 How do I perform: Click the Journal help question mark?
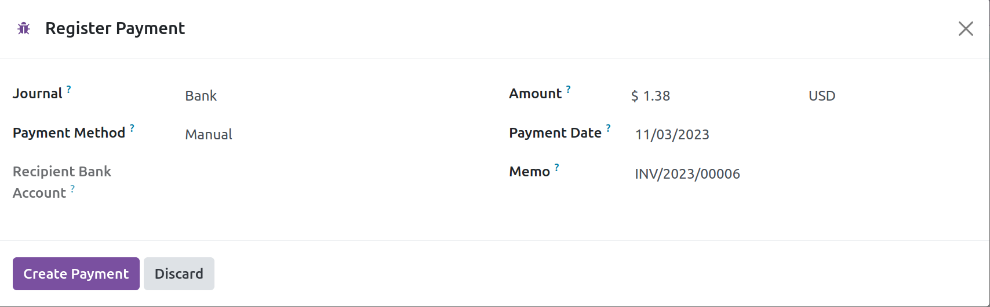(x=68, y=89)
